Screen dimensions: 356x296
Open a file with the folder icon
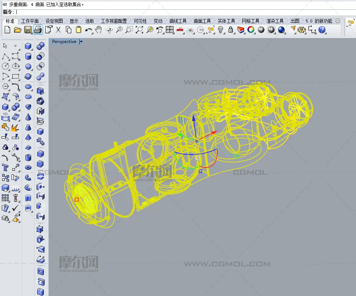point(17,30)
